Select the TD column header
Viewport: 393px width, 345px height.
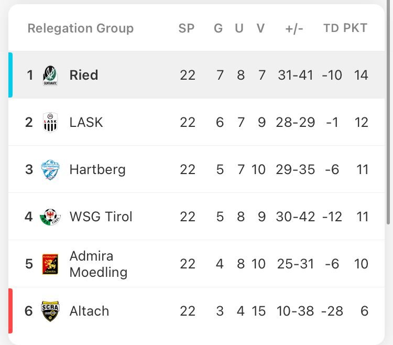point(331,28)
